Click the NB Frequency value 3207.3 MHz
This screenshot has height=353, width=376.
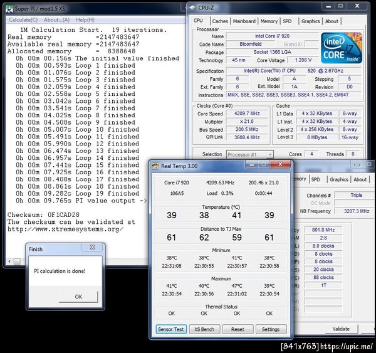click(355, 211)
